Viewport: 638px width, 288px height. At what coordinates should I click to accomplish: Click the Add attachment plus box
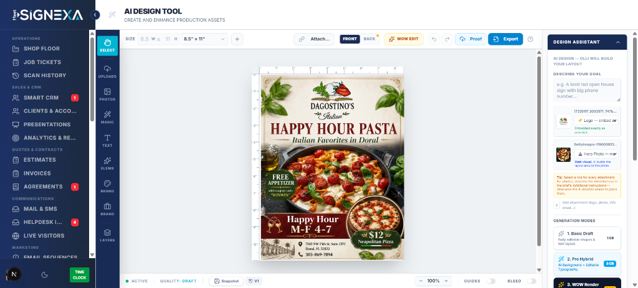[557, 205]
